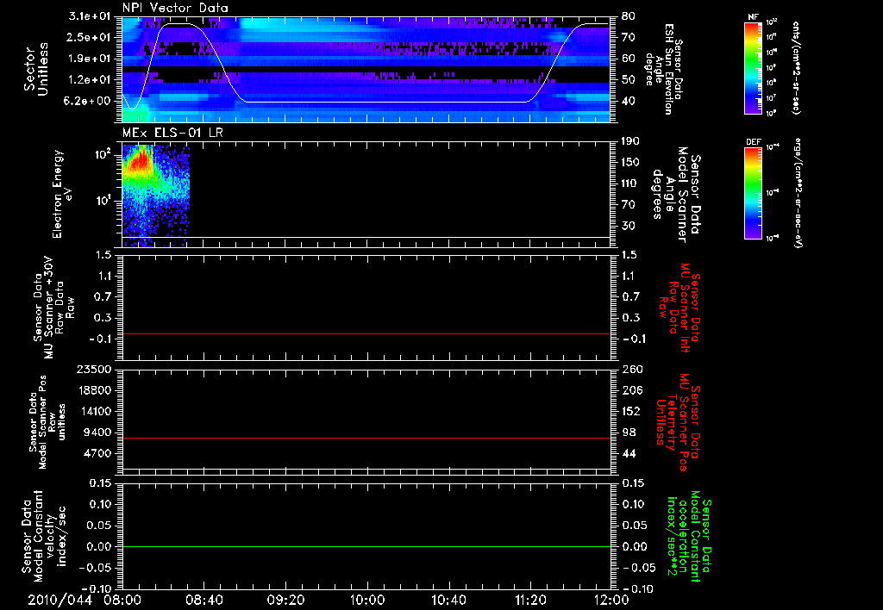Click the DEF color scale bar
Image resolution: width=883 pixels, height=610 pixels.
point(753,193)
